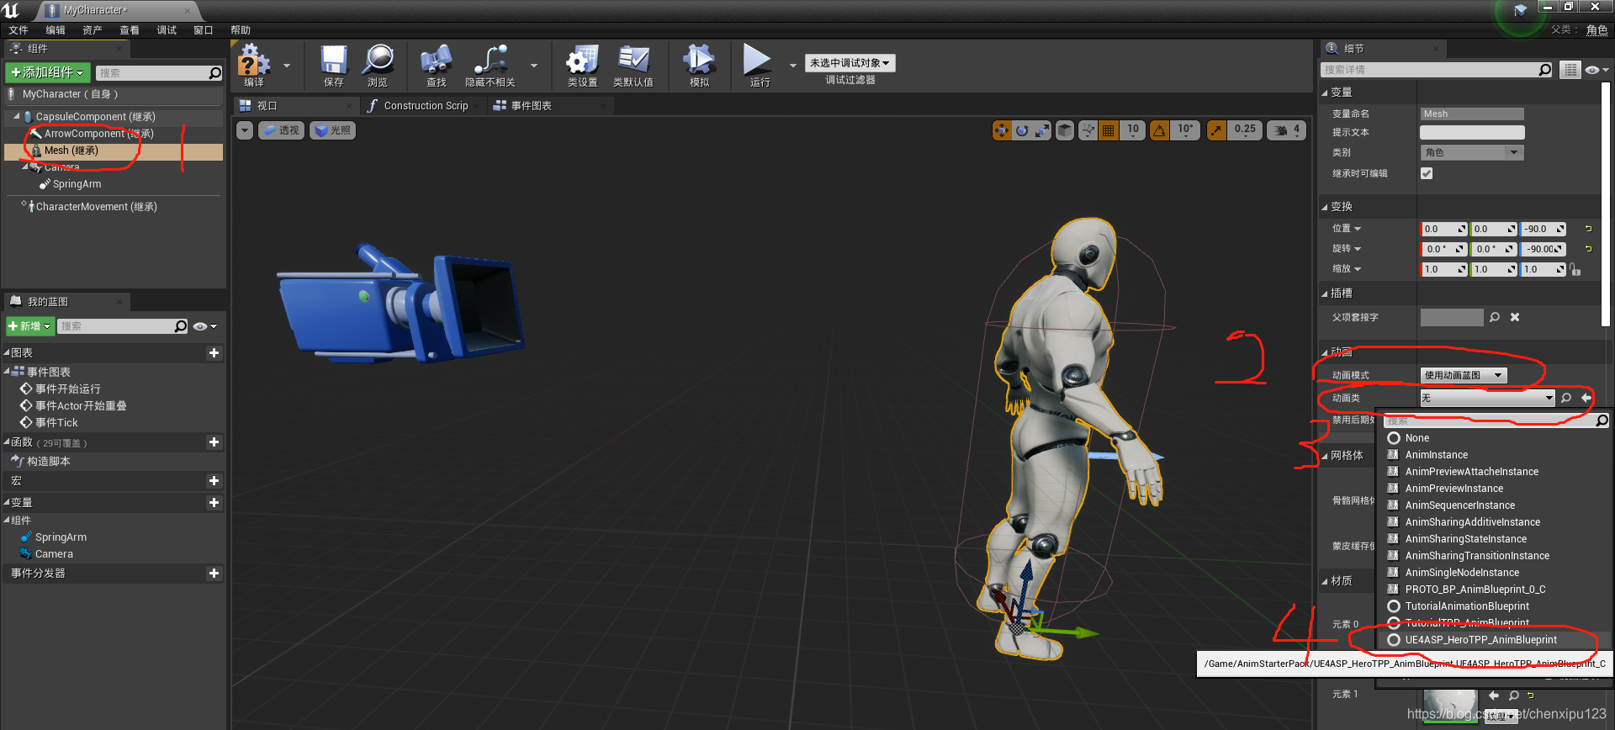This screenshot has width=1615, height=730.
Task: Open the 编辑 menu
Action: (x=56, y=30)
